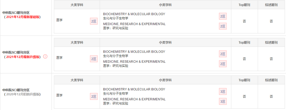Click 综述期刊 header in the first table

coord(271,5)
